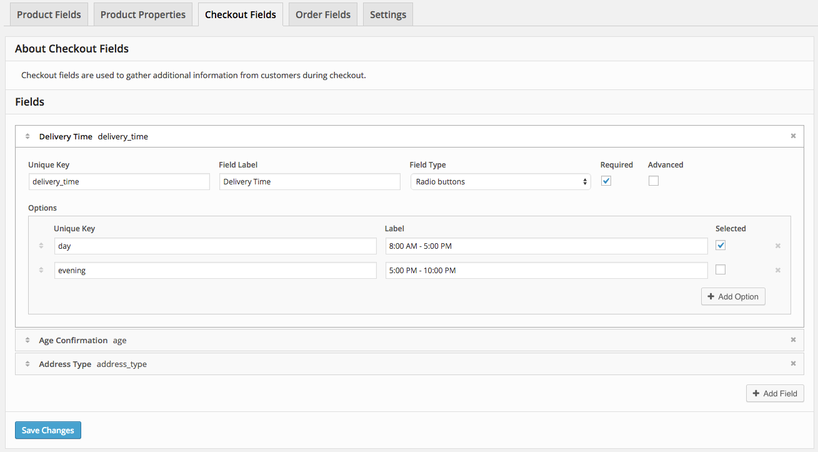
Task: Open the Field Type dropdown
Action: point(500,182)
